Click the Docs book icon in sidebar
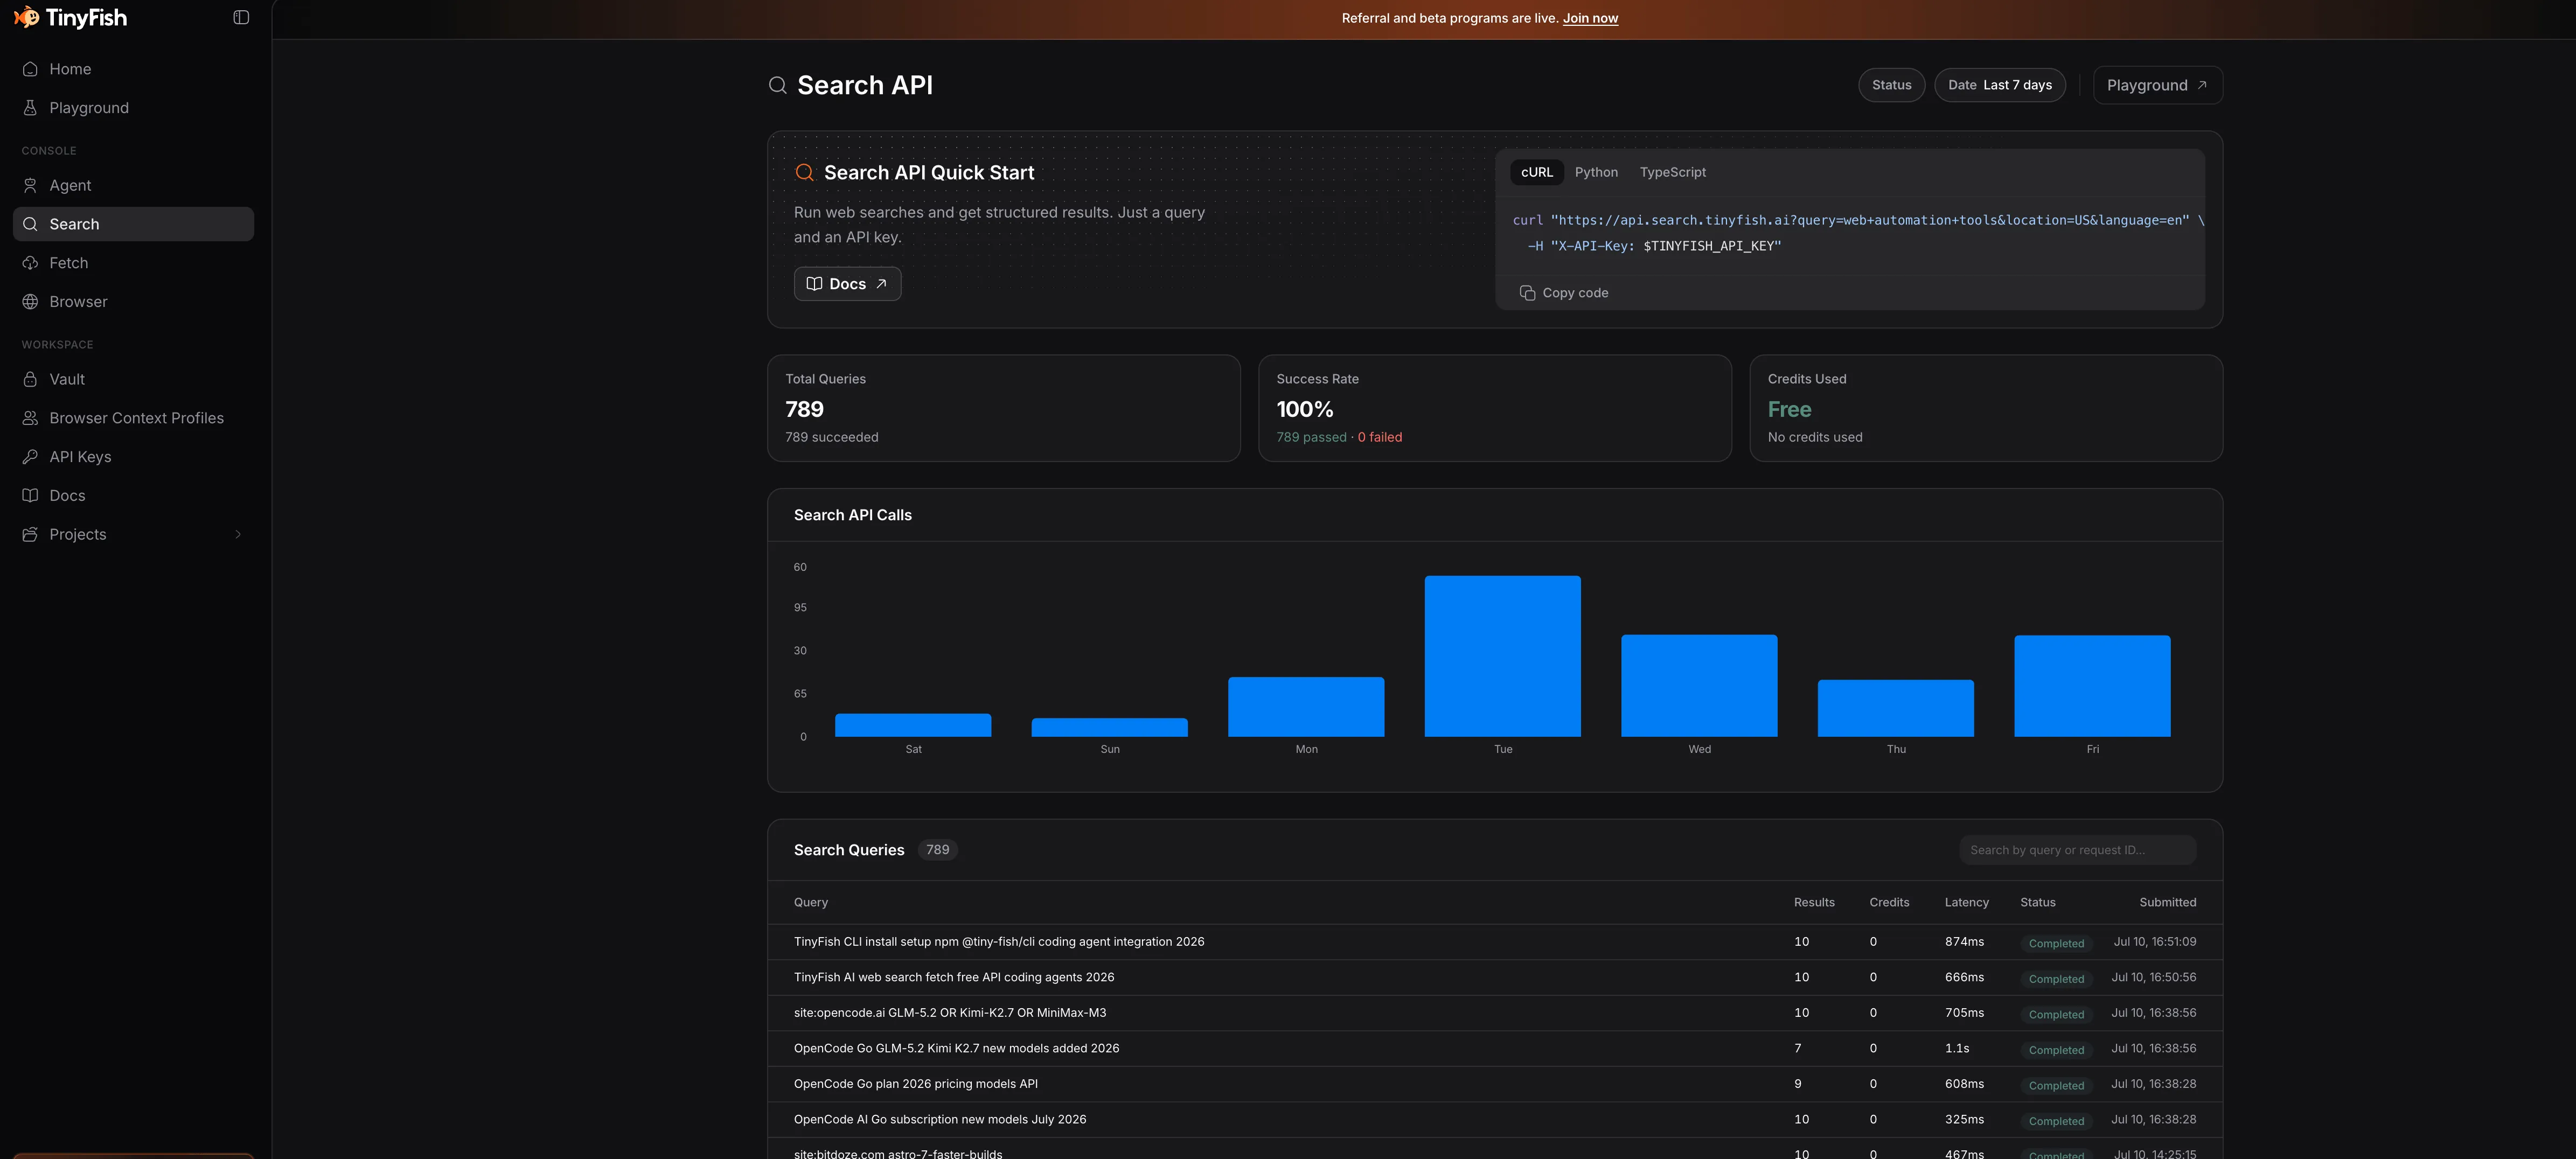 click(30, 495)
